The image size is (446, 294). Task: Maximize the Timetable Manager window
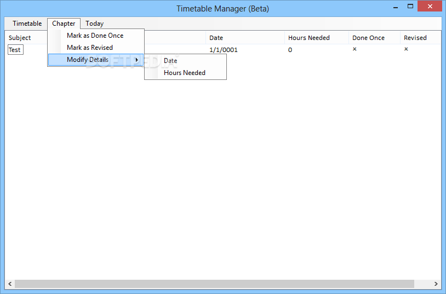click(410, 6)
